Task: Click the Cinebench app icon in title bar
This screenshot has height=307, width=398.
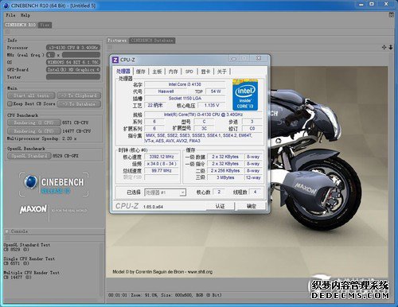Action: (6, 6)
